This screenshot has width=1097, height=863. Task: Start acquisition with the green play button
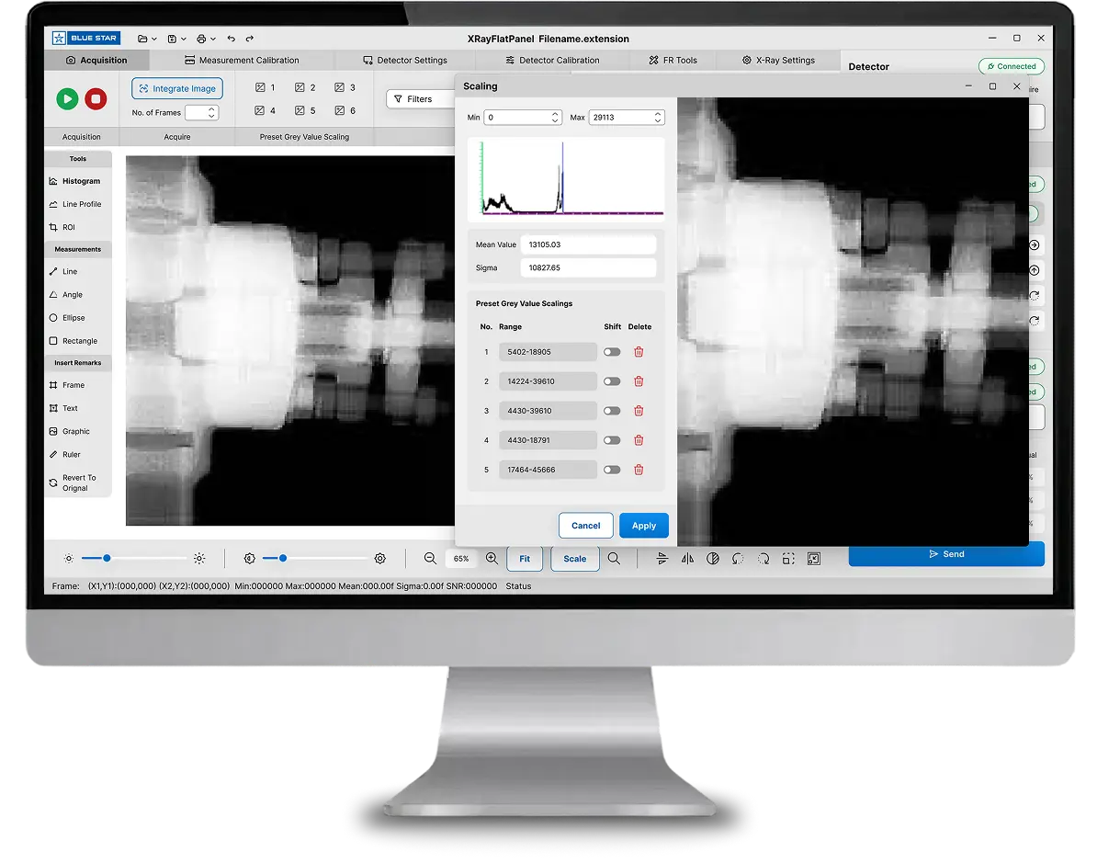[67, 99]
